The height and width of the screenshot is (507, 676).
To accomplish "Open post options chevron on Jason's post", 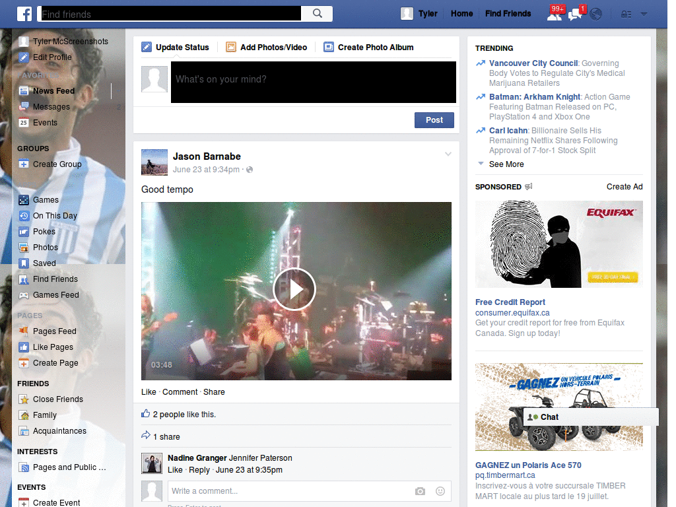I will coord(448,154).
